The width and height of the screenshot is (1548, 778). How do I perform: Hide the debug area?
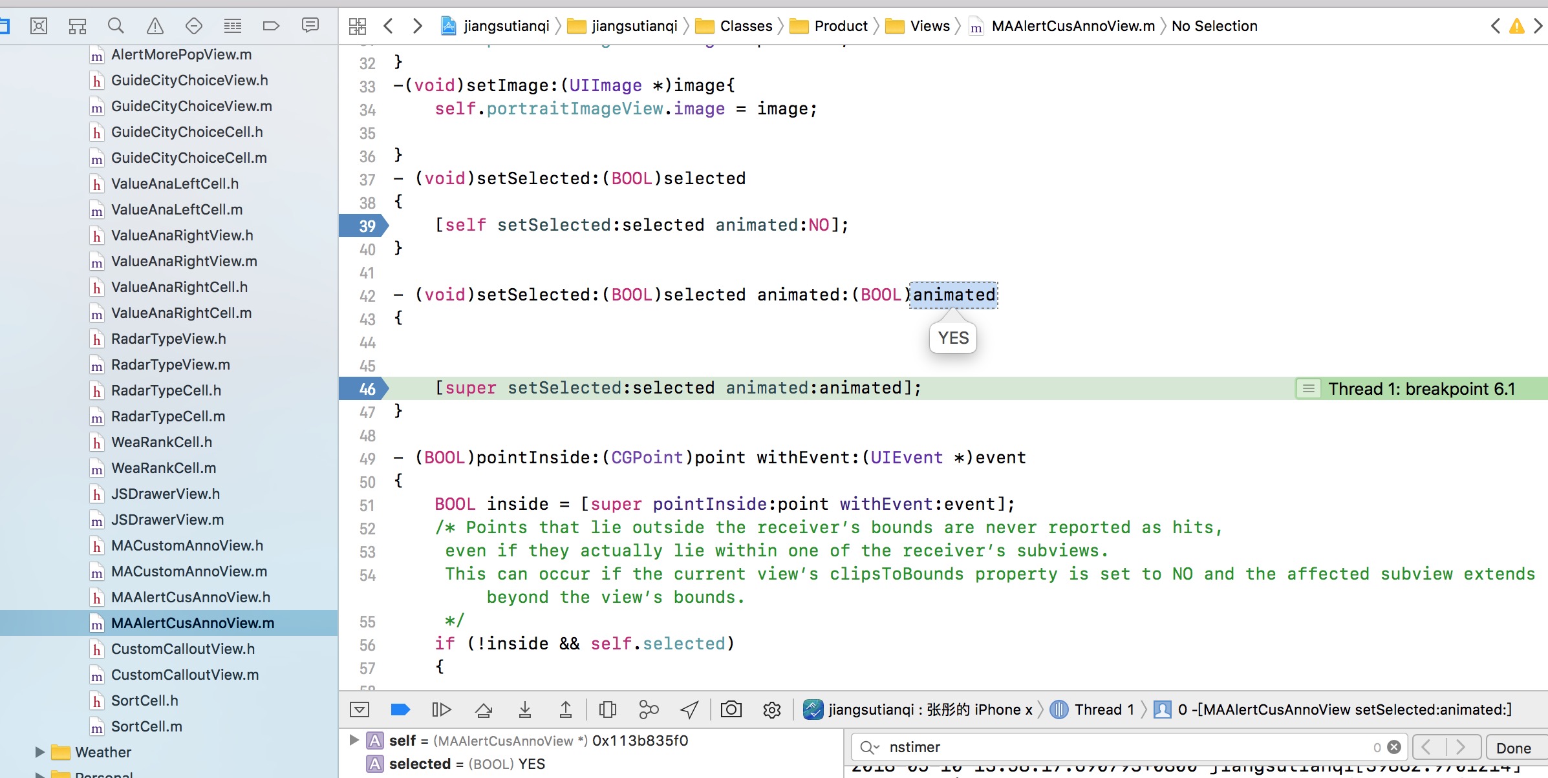[360, 710]
